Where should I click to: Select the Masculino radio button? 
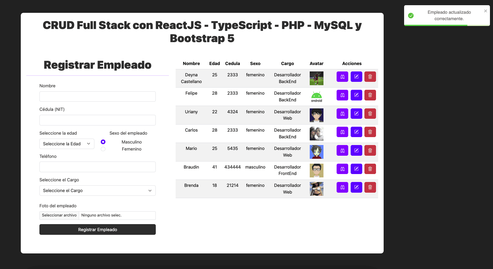(x=103, y=142)
